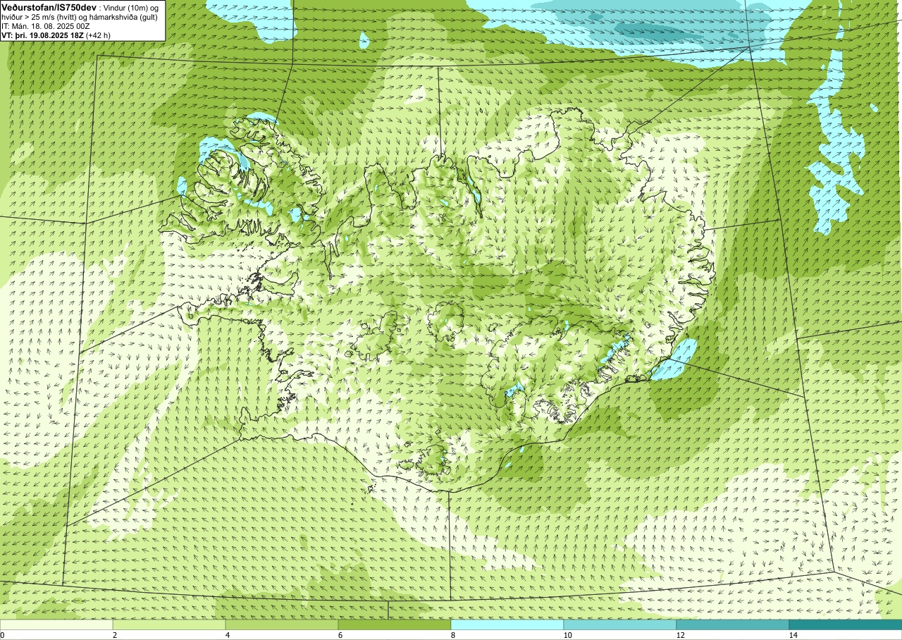Pick the light cyan 8–10 m/s legend swatch

pos(507,624)
